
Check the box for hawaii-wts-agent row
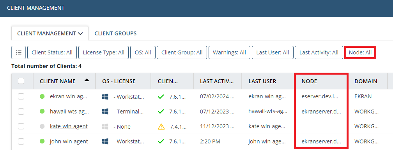(21, 112)
